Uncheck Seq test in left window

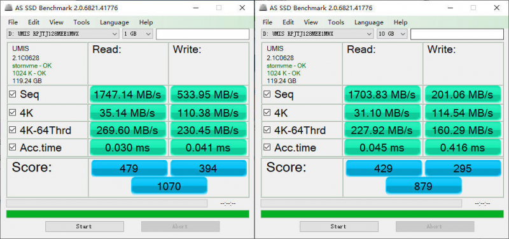12,94
